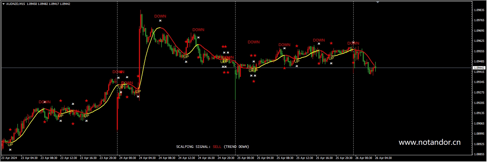This screenshot has height=162, width=487.
Task: Click the 1.09135 price axis label
Action: [479, 113]
